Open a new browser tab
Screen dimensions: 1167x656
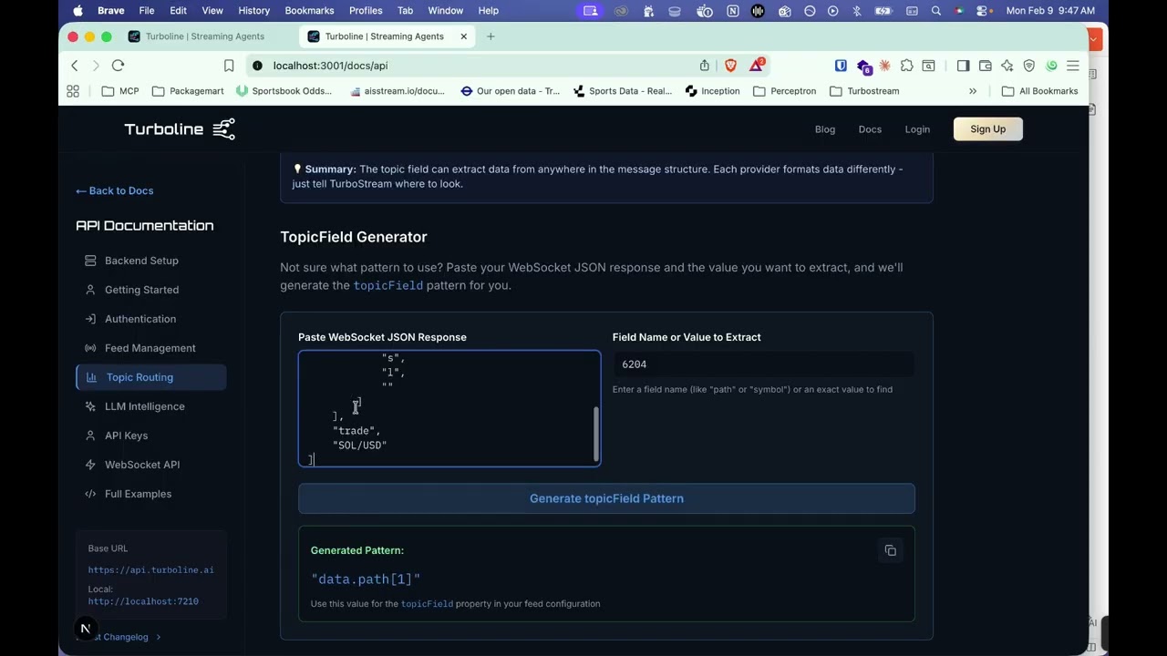click(x=491, y=36)
